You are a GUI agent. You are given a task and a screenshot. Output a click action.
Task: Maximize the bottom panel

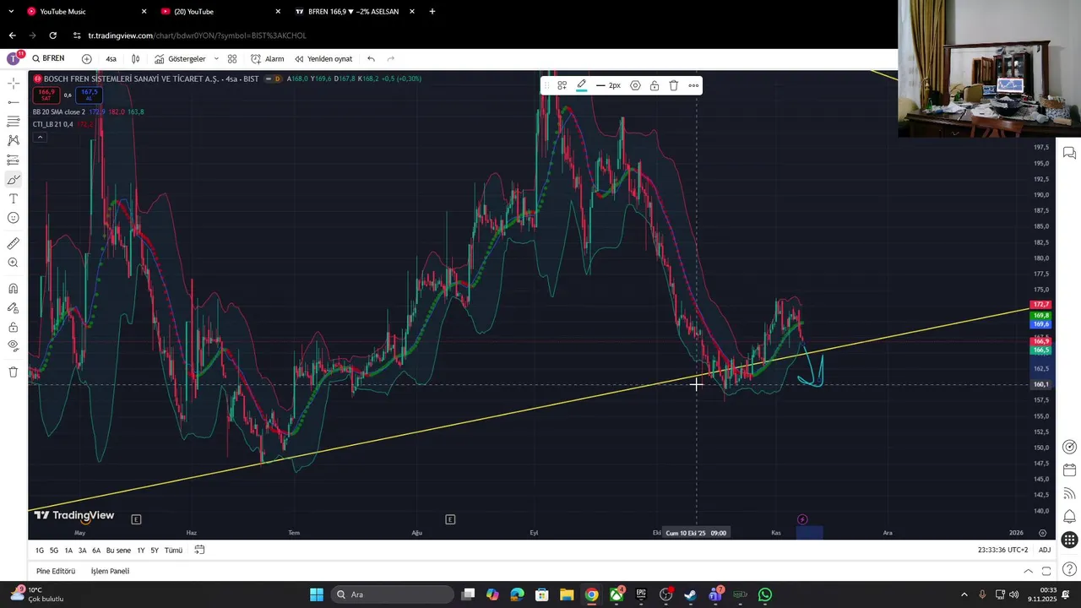(x=1046, y=571)
